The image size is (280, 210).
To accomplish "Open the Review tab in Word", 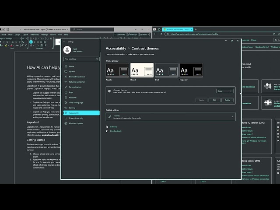I will point(53,35).
